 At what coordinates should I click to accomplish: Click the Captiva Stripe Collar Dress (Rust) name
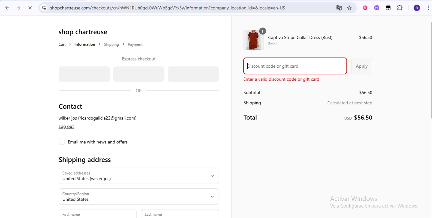point(300,37)
